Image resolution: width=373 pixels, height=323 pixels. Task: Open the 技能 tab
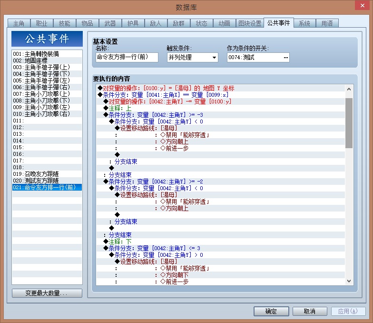pos(65,23)
